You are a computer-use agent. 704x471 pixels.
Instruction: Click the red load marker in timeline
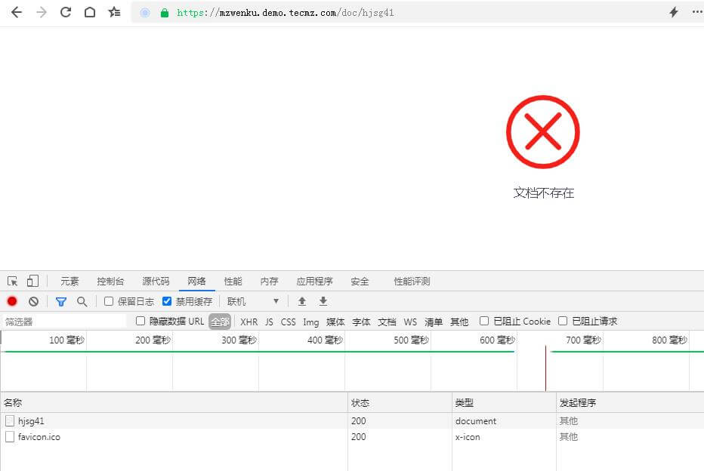[x=545, y=368]
